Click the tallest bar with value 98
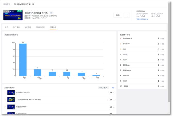Screen dimensions: 173x117 click(x=23, y=60)
